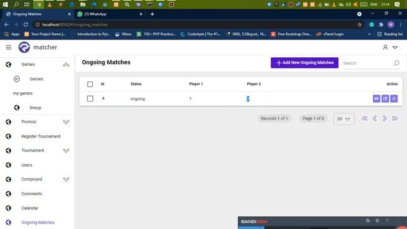
Task: Open the Apps bookmarks shortcut
Action: [x=12, y=34]
